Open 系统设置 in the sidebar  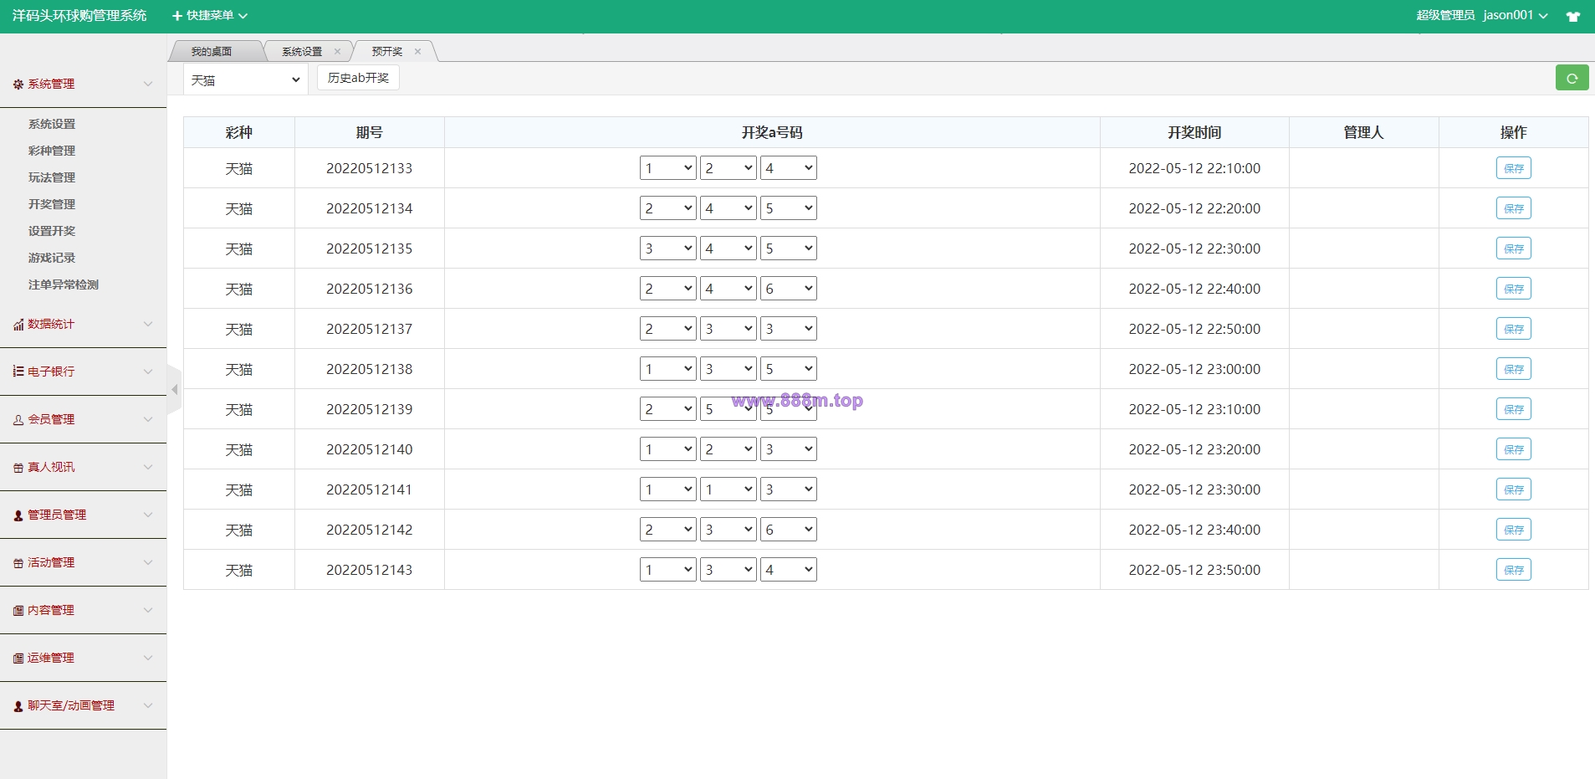[x=52, y=124]
